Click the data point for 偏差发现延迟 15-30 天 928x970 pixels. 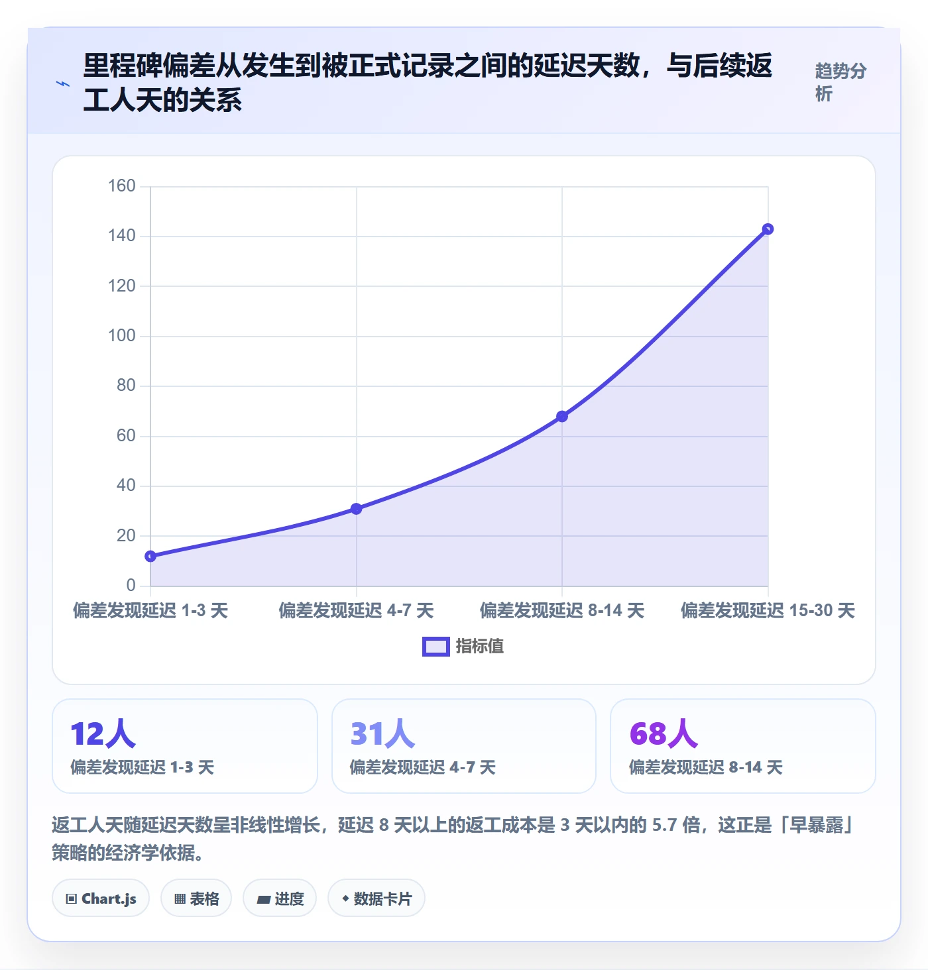(x=768, y=229)
